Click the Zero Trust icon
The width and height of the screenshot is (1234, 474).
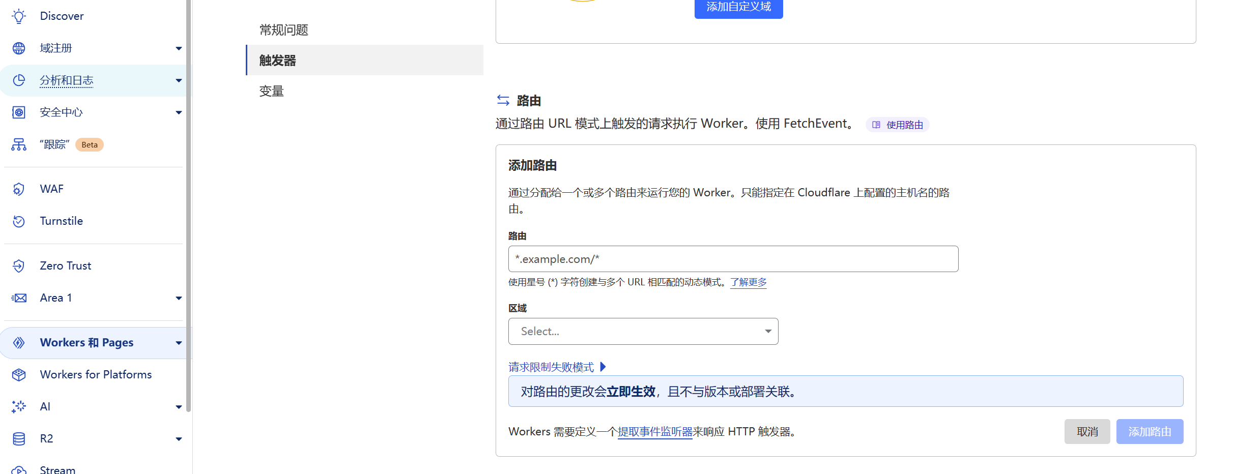pos(19,266)
